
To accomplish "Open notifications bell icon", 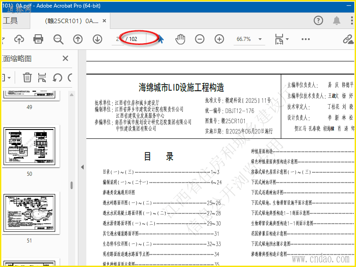I will click(x=336, y=20).
